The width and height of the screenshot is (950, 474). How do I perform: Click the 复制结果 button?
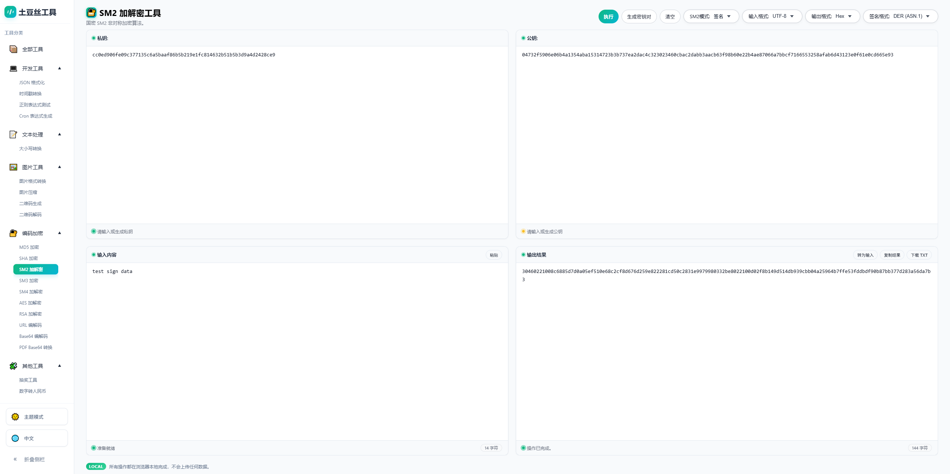coord(892,255)
